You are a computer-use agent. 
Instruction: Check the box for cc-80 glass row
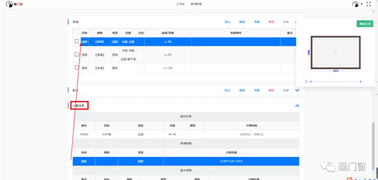(x=77, y=41)
